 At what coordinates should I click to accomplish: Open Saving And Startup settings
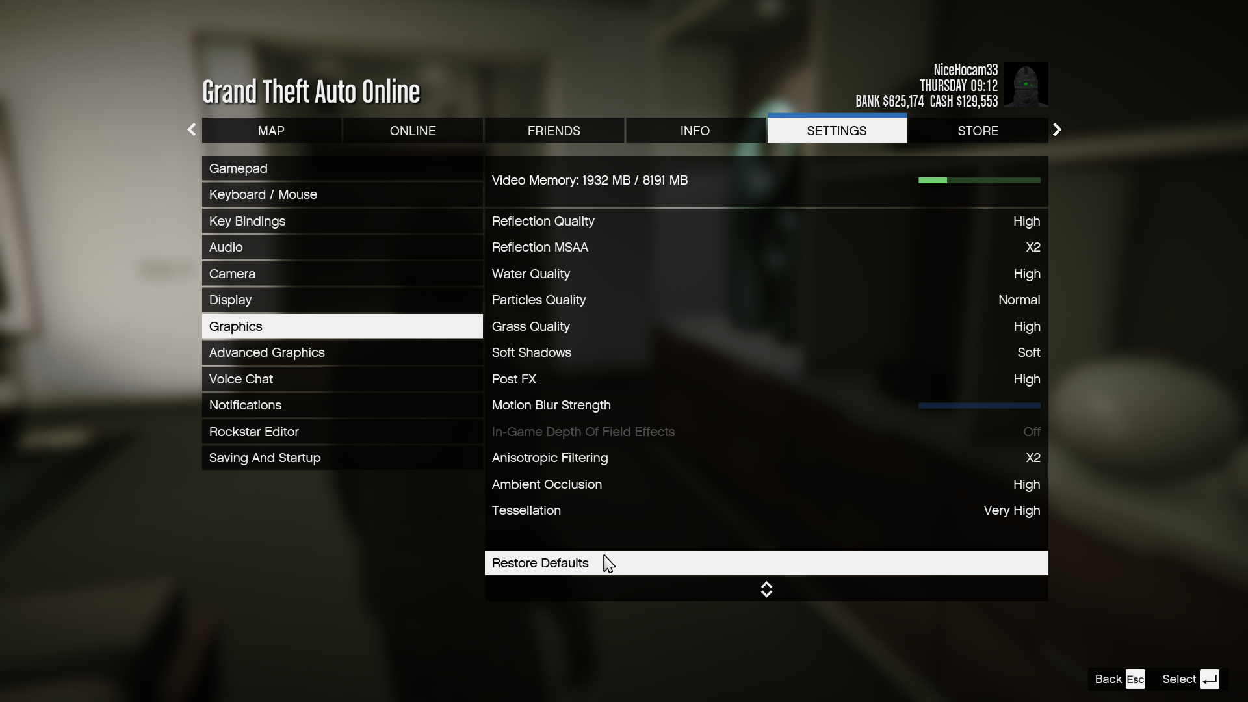264,457
